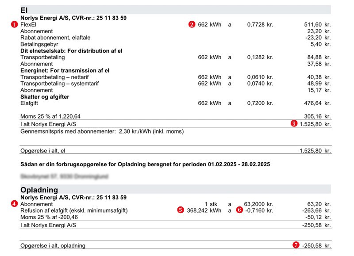Select red marker 3 by 1.525,80 kr. total
The width and height of the screenshot is (354, 256).
point(294,123)
